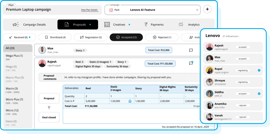Click the X circle icon on Rejected filter
Image resolution: width=270 pixels, height=134 pixels.
[155, 37]
